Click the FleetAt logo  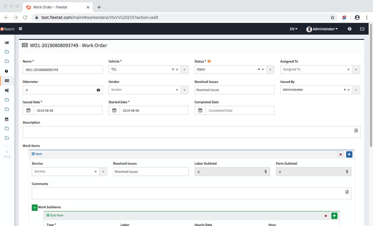7,29
